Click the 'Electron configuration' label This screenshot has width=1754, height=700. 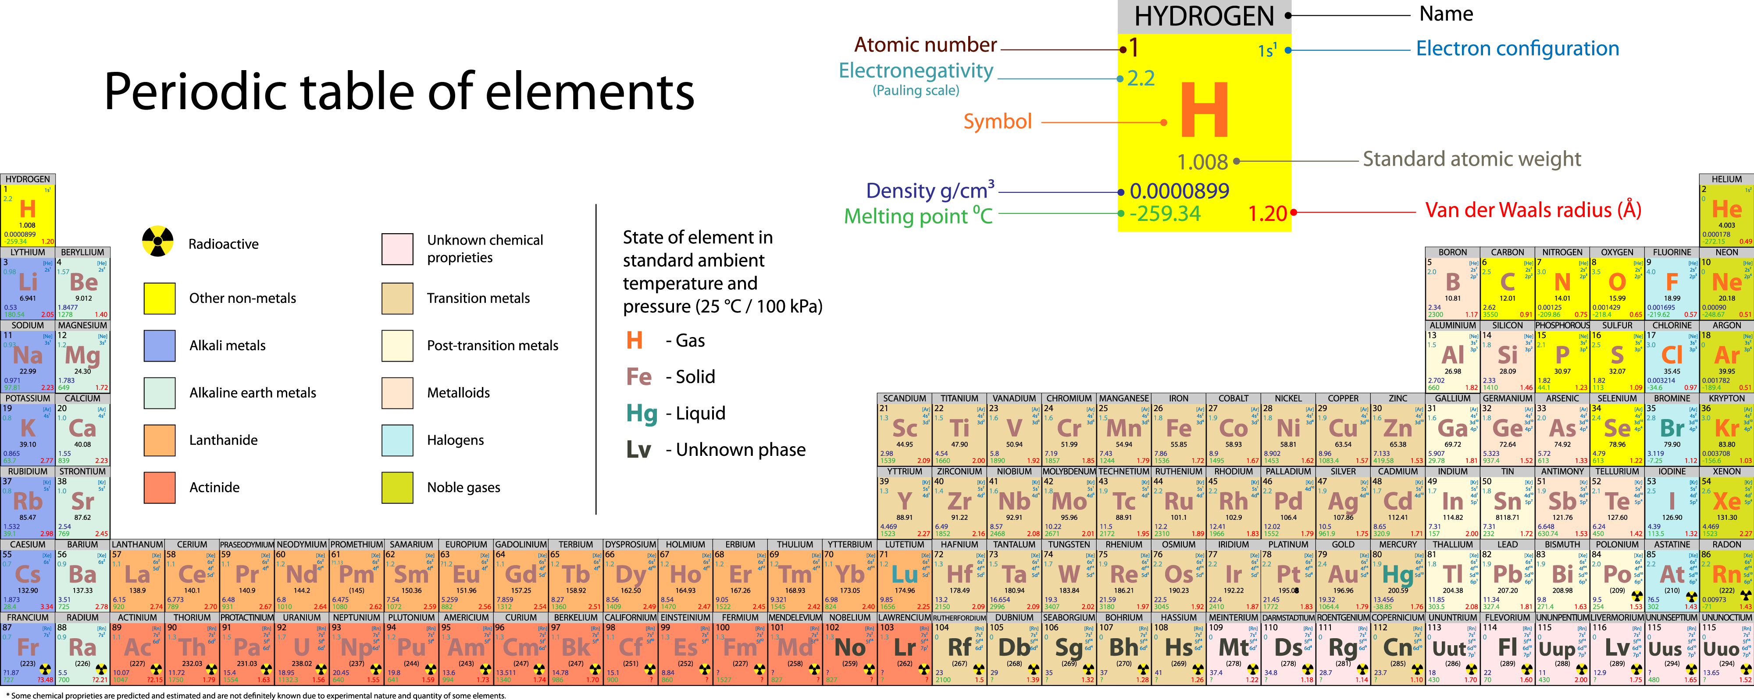(1518, 48)
